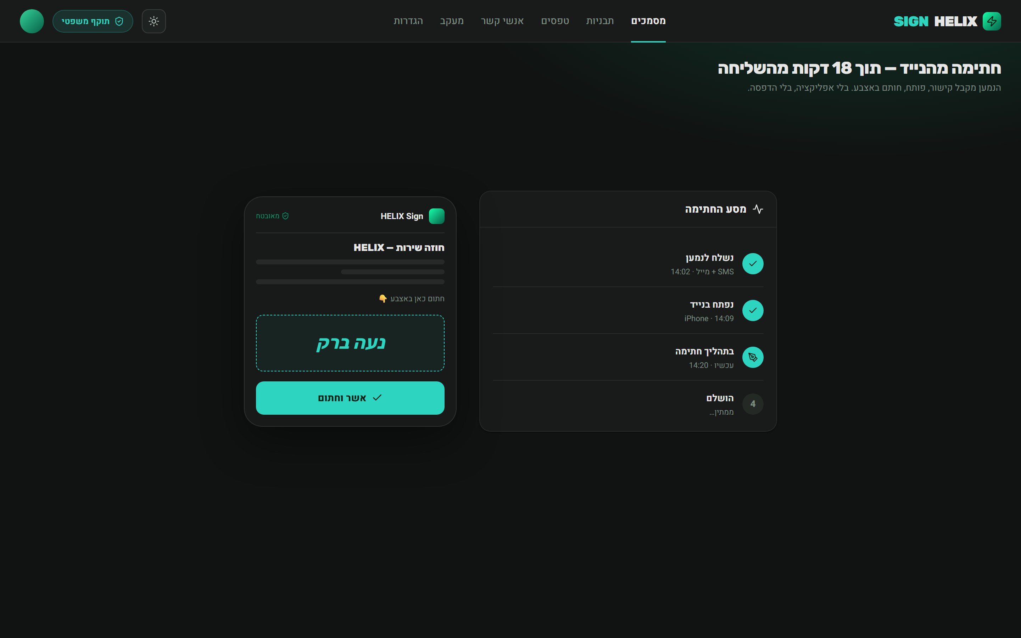Click the מסע החתימה panel heading
The image size is (1021, 638).
click(x=715, y=209)
